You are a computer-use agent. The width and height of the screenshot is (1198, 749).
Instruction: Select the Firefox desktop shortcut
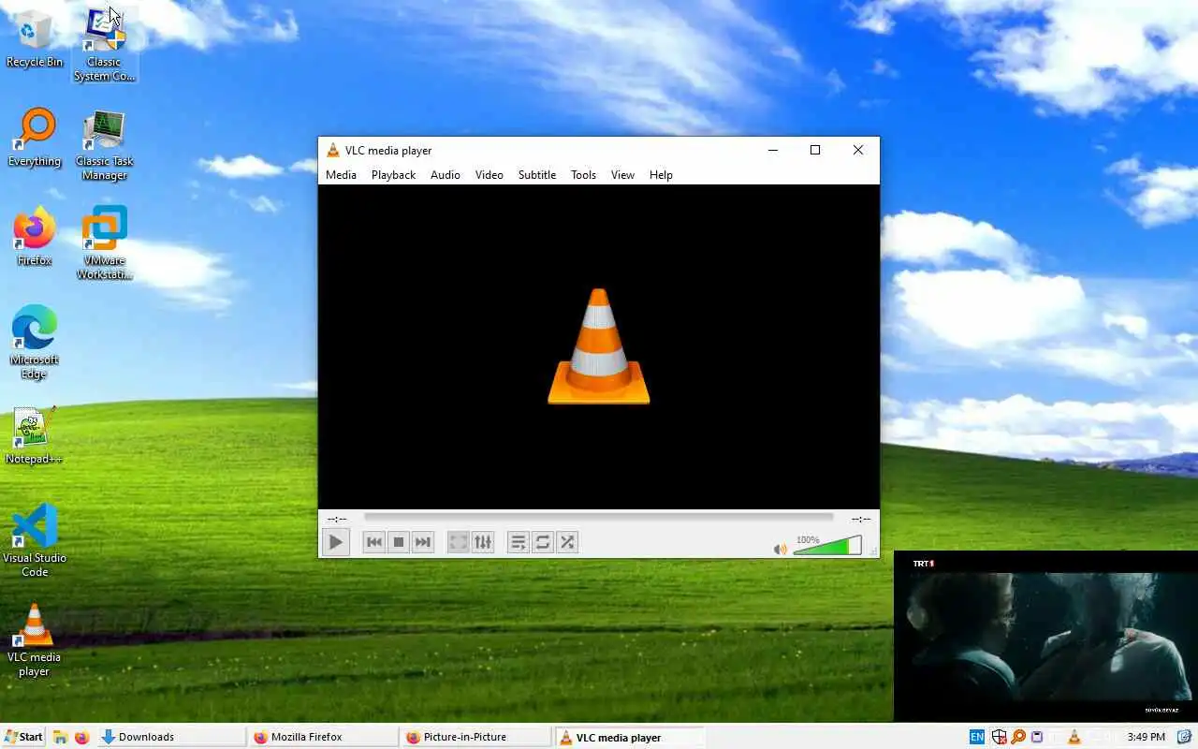tap(35, 238)
